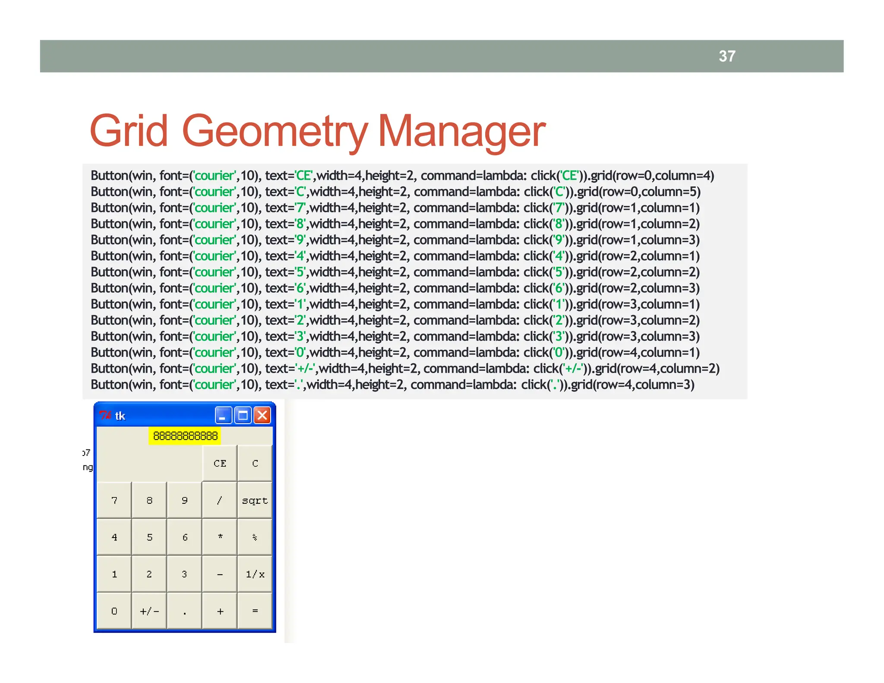
Task: Click code line with text='.'
Action: [392, 385]
